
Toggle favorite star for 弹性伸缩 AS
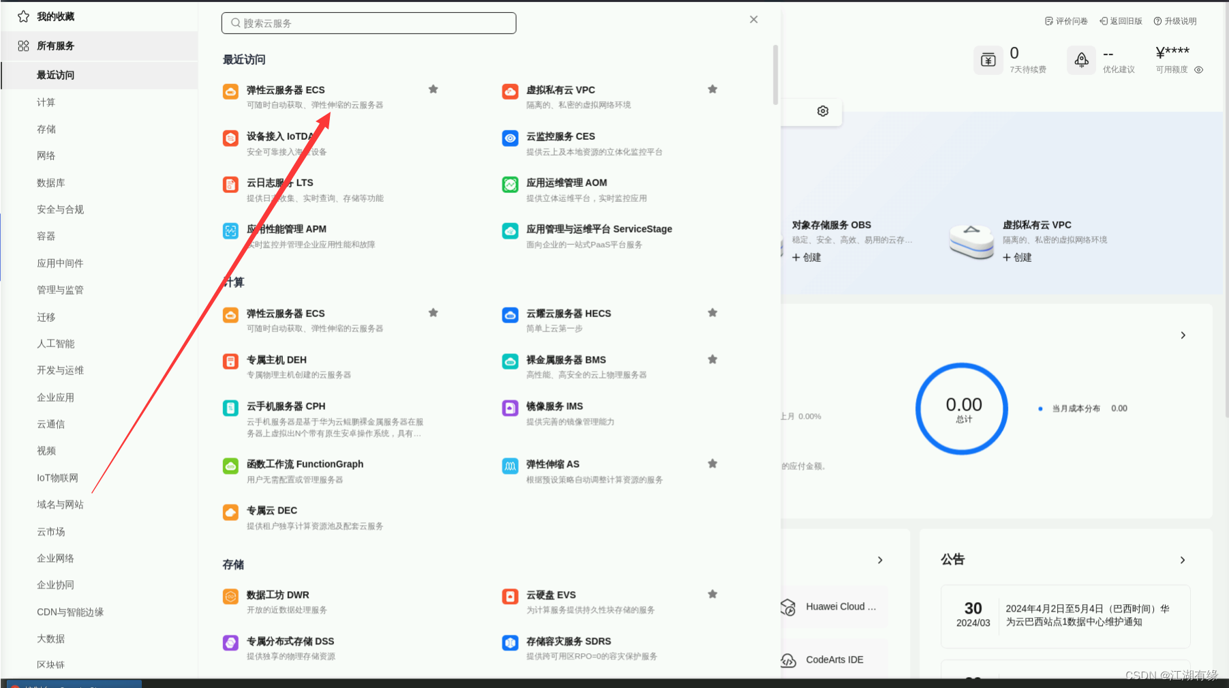[x=712, y=464]
